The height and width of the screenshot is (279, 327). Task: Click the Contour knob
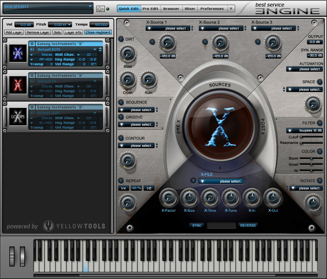(x=127, y=161)
